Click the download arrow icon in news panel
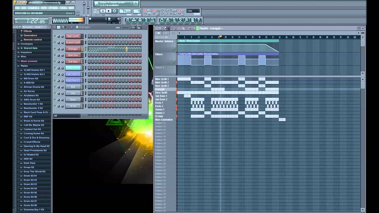This screenshot has height=213, width=379. (x=136, y=4)
